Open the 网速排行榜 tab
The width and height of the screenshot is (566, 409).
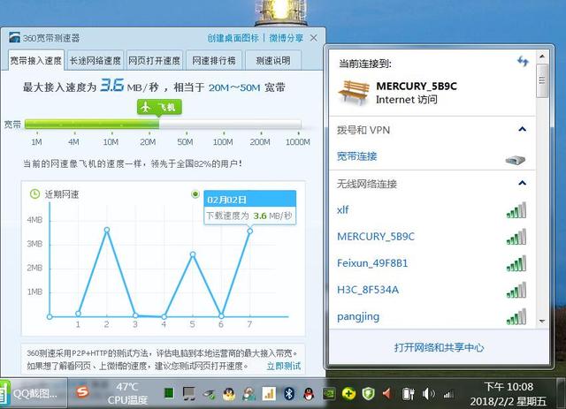pyautogui.click(x=214, y=60)
